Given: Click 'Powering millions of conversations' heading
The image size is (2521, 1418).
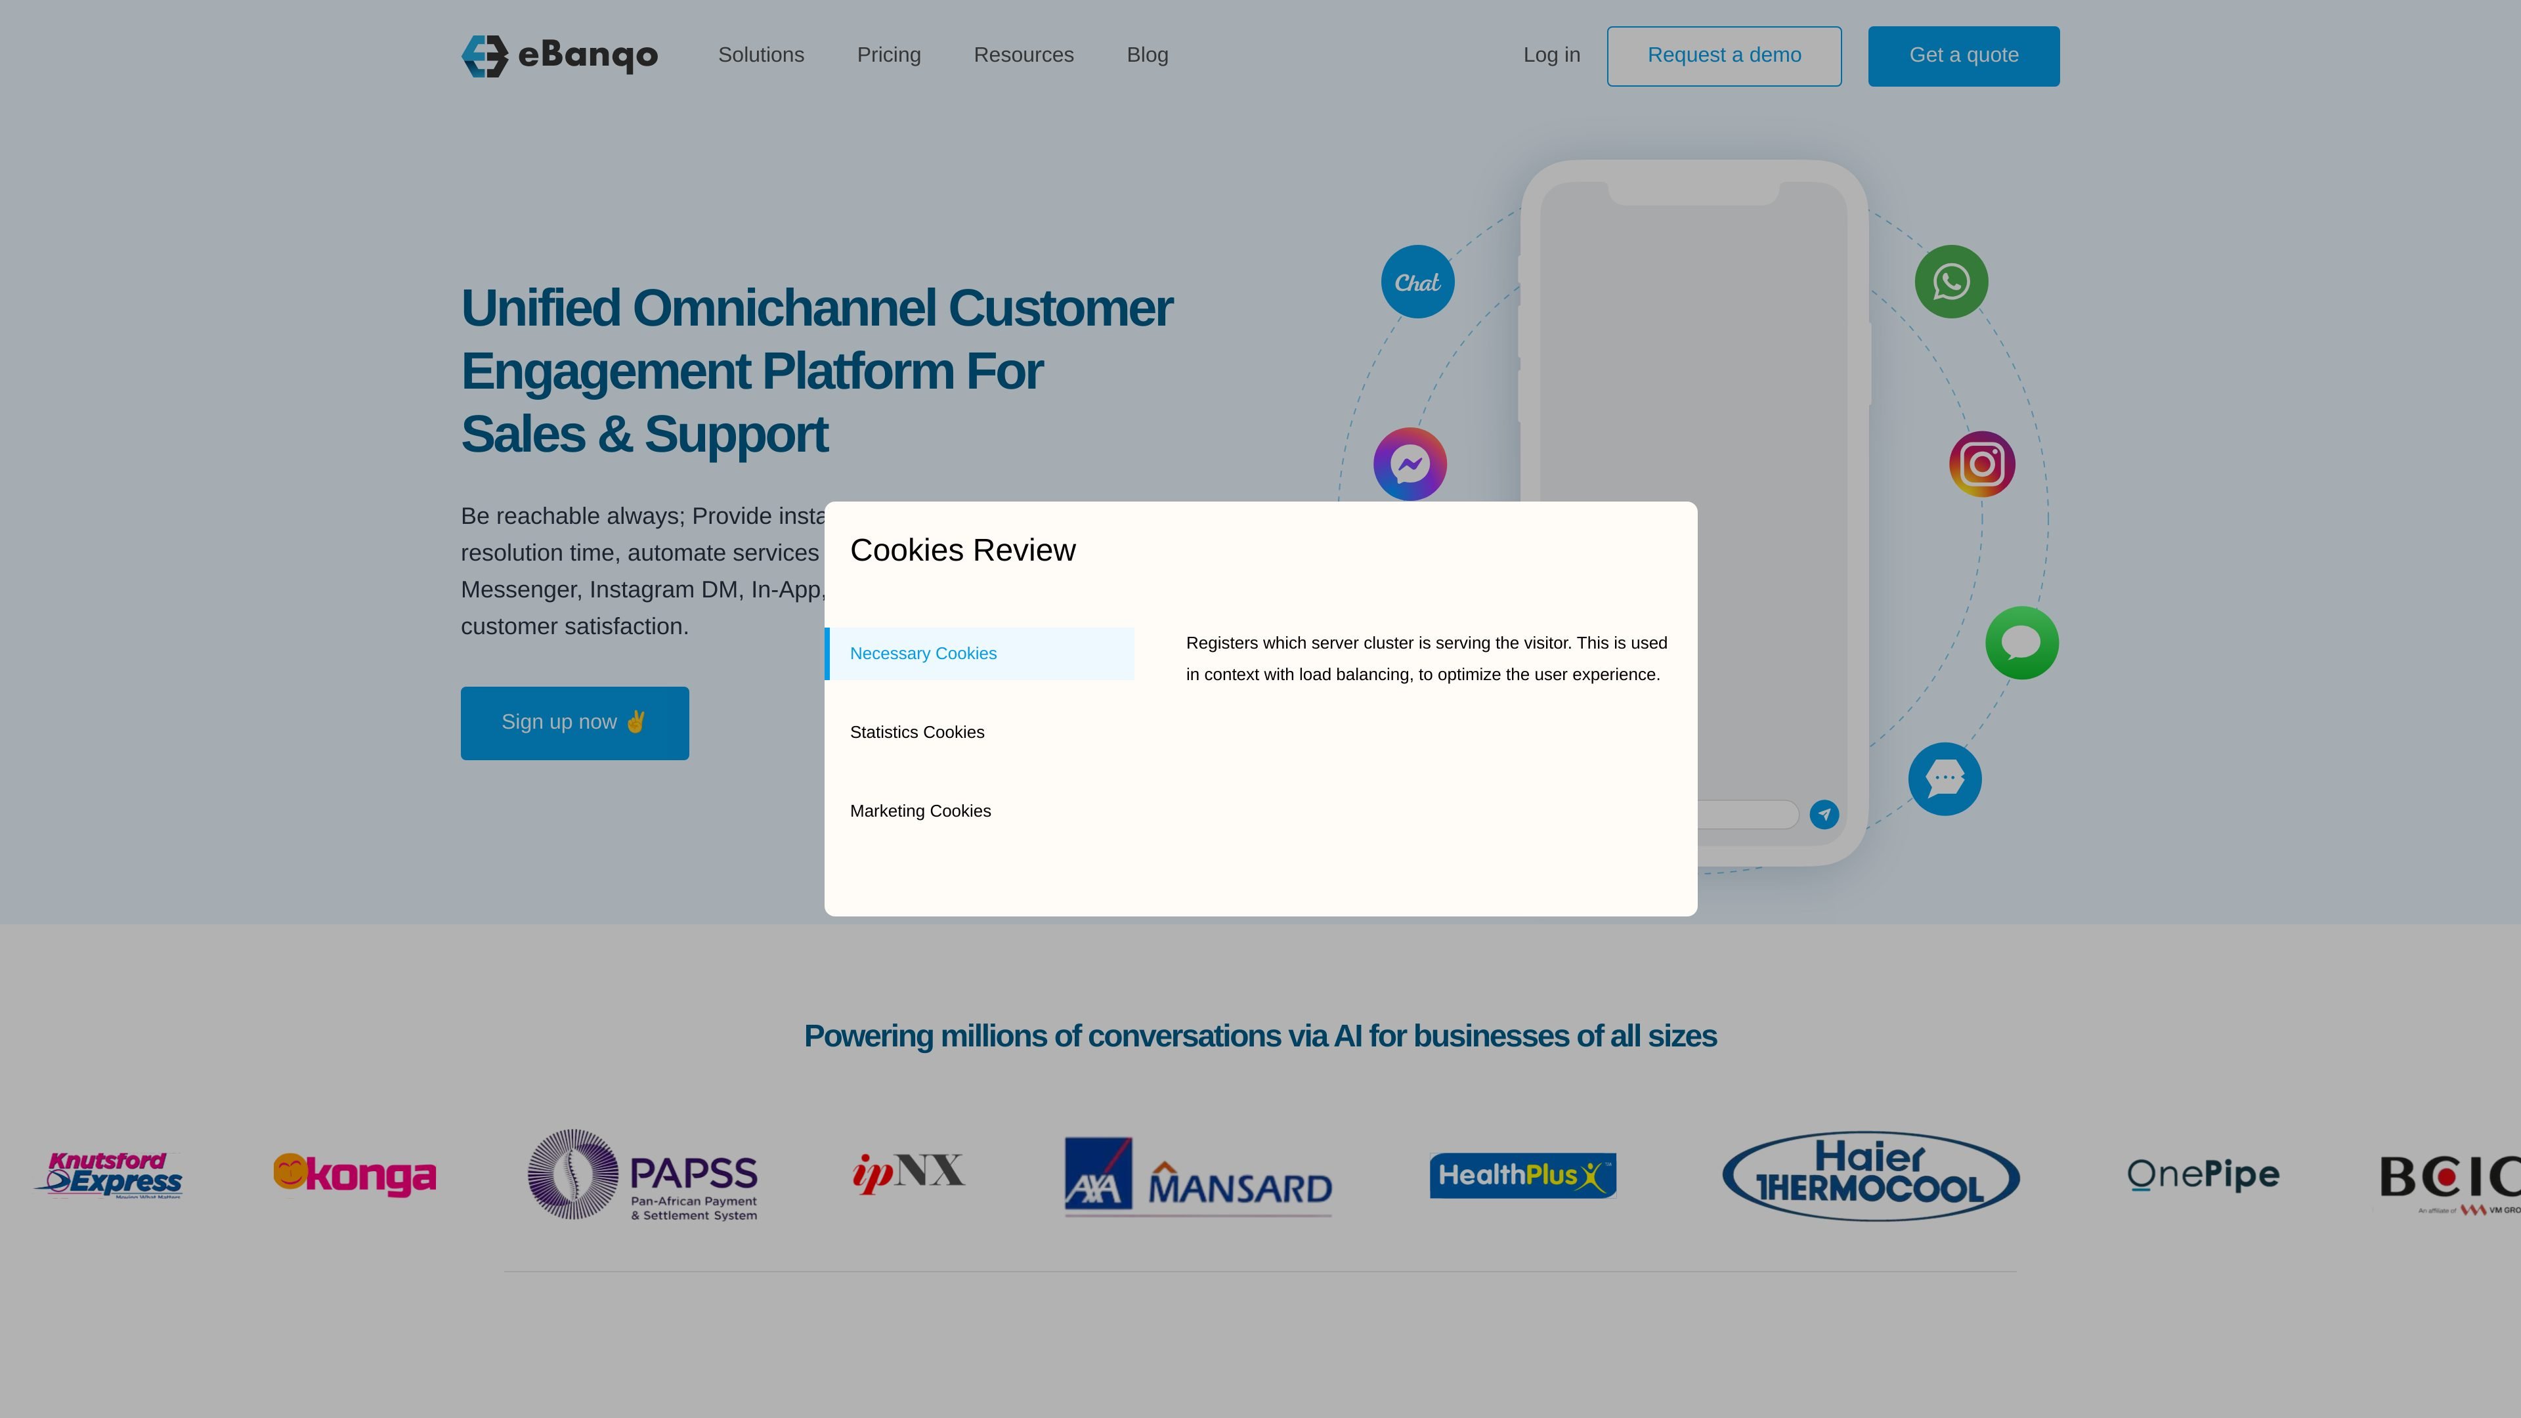Looking at the screenshot, I should (x=1260, y=1037).
